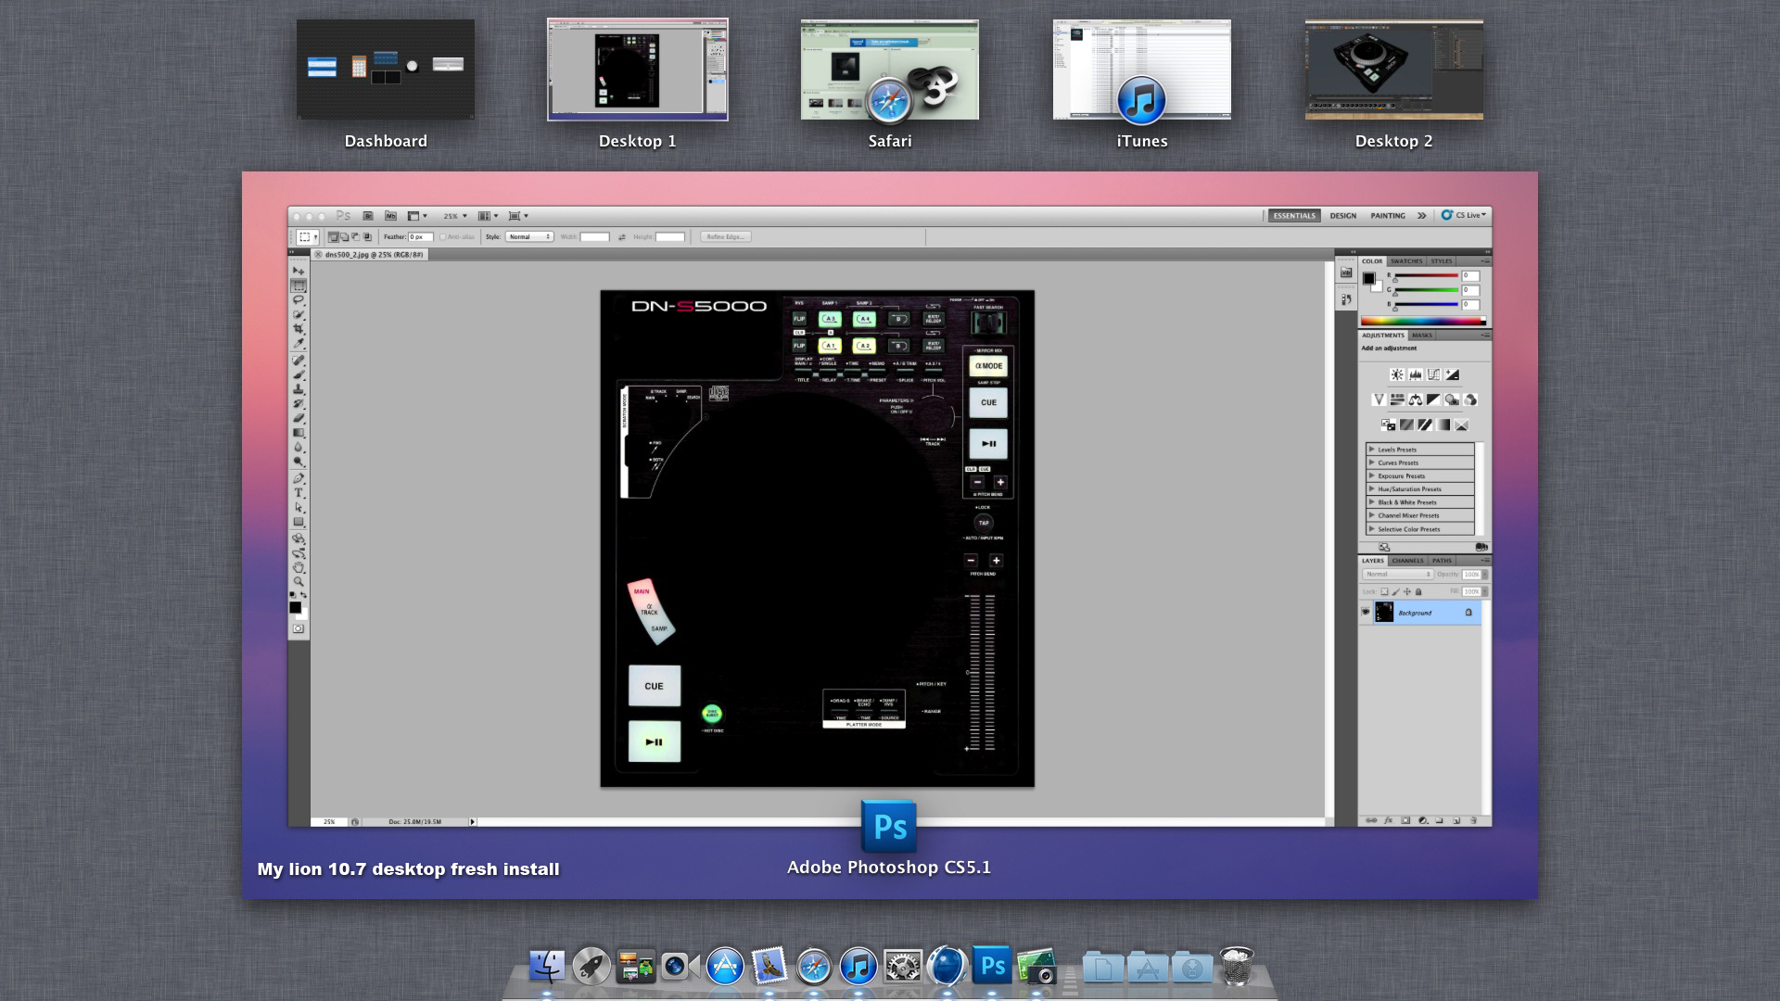Select the Path Selection tool
The height and width of the screenshot is (1001, 1780).
[299, 506]
